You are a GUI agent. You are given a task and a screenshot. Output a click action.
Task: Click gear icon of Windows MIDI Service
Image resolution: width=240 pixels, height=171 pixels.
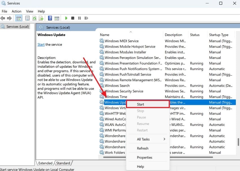[x=102, y=41]
